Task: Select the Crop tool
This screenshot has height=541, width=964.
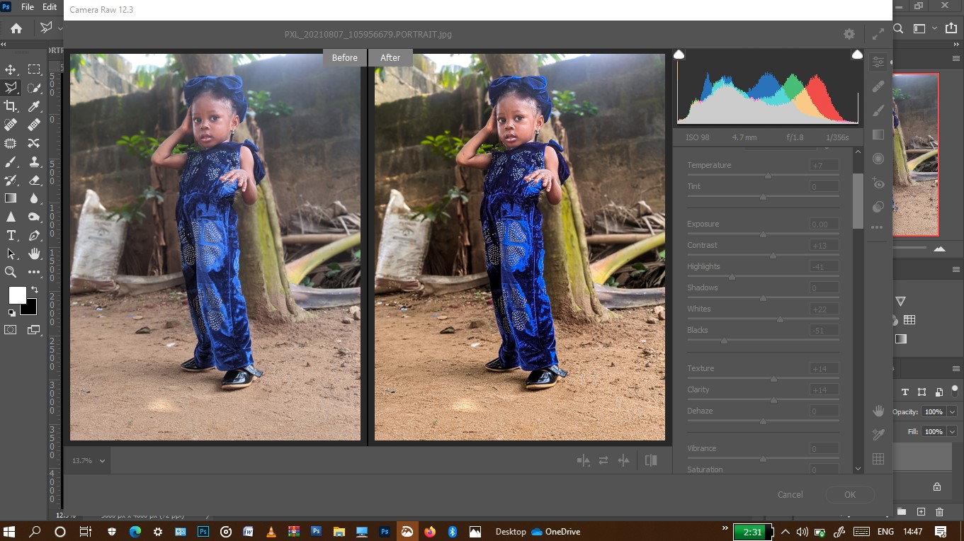Action: pyautogui.click(x=11, y=106)
